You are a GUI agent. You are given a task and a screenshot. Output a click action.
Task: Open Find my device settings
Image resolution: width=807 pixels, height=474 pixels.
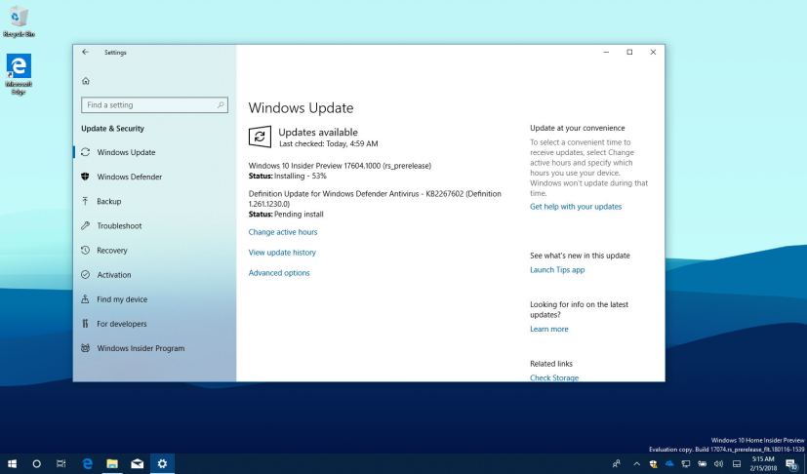point(154,299)
